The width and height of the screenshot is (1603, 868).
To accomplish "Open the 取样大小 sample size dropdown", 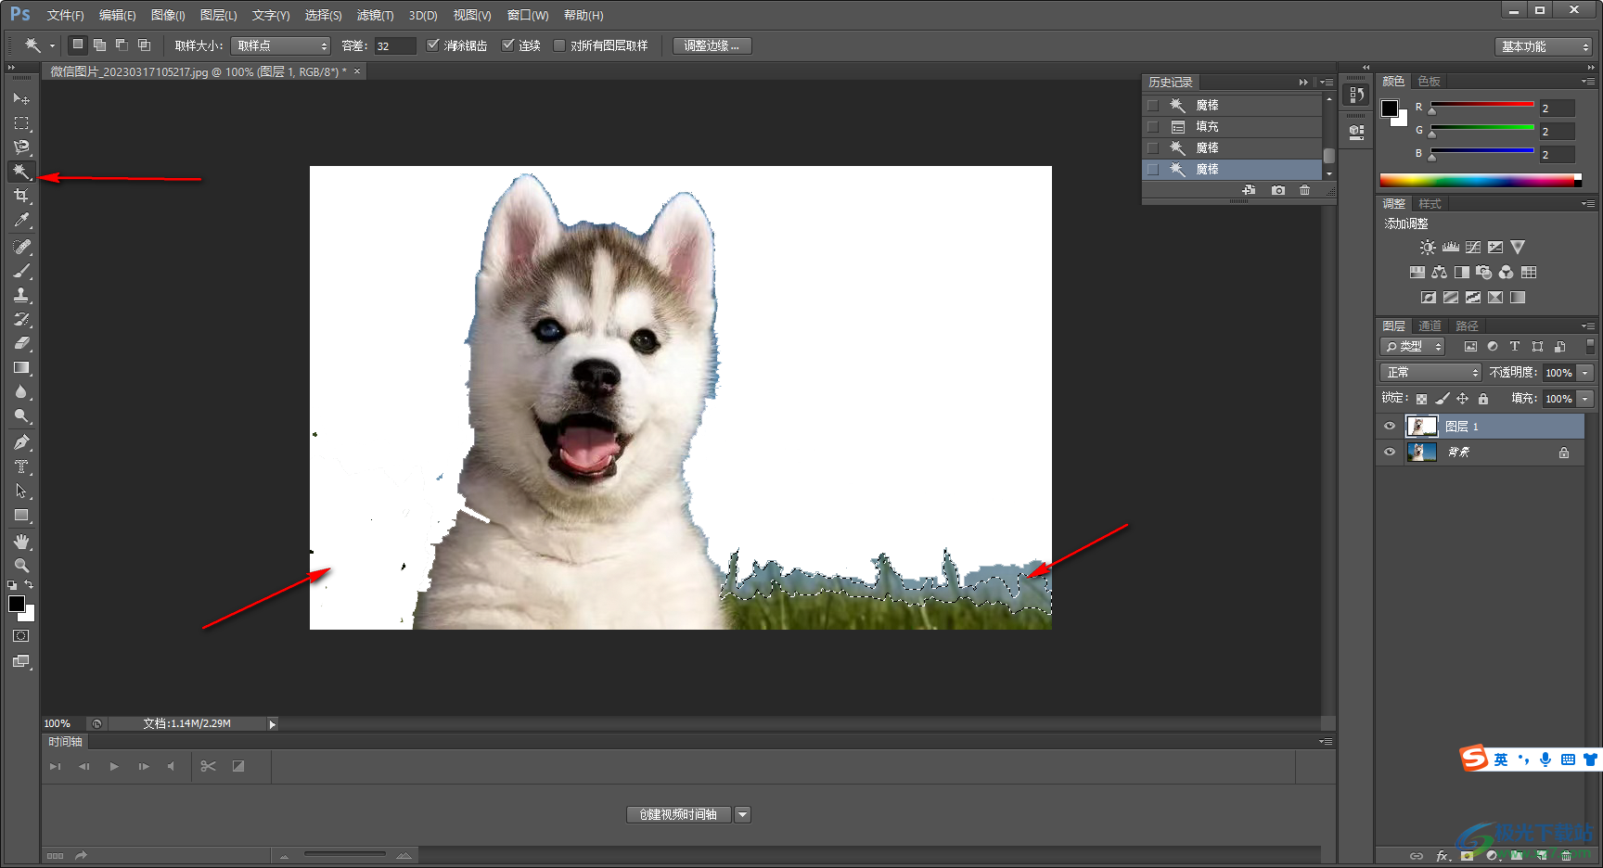I will (280, 45).
